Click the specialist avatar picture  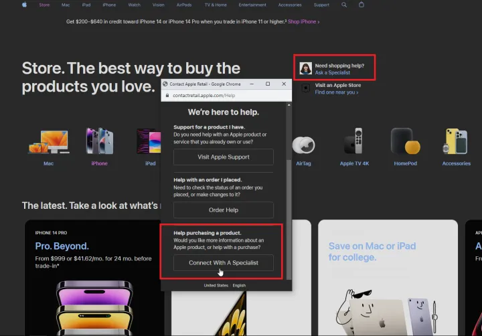click(x=305, y=68)
